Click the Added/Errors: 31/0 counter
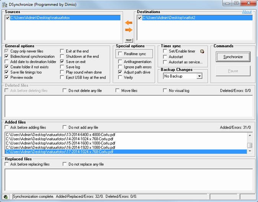The height and width of the screenshot is (202, 258). [x=235, y=127]
